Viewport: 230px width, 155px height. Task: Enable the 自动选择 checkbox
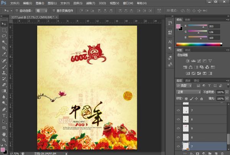click(17, 11)
